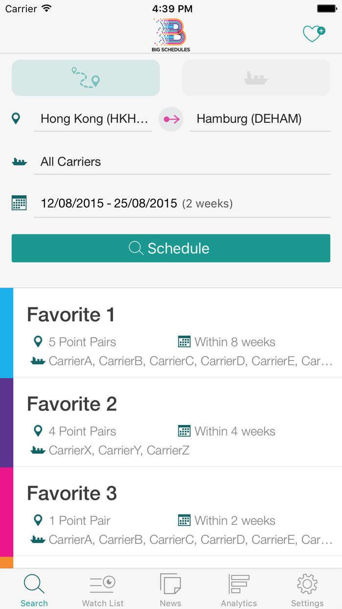Open the calendar icon beside the date range
342x609 pixels.
click(x=19, y=202)
